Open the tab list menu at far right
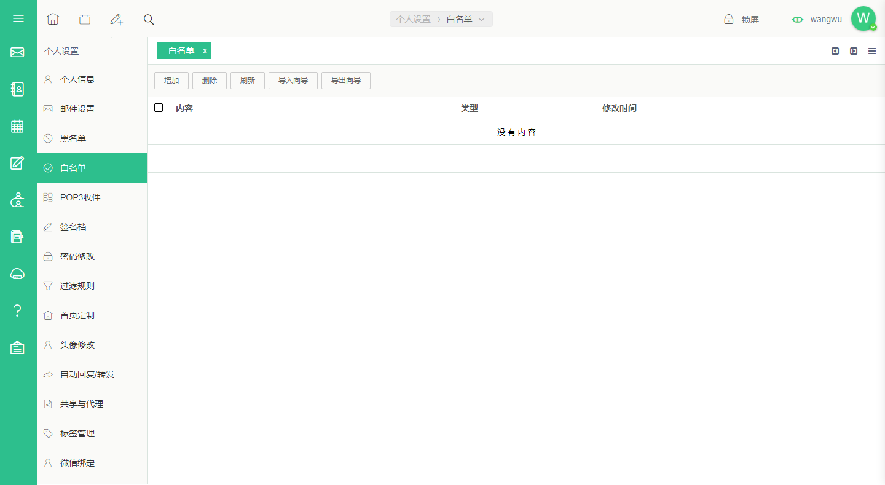The width and height of the screenshot is (885, 485). (872, 51)
